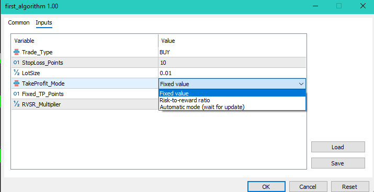Click the RVSR_Multiplier fraction icon

click(x=16, y=104)
